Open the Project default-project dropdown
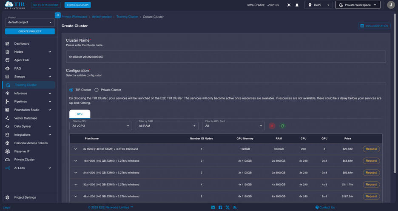 point(30,23)
